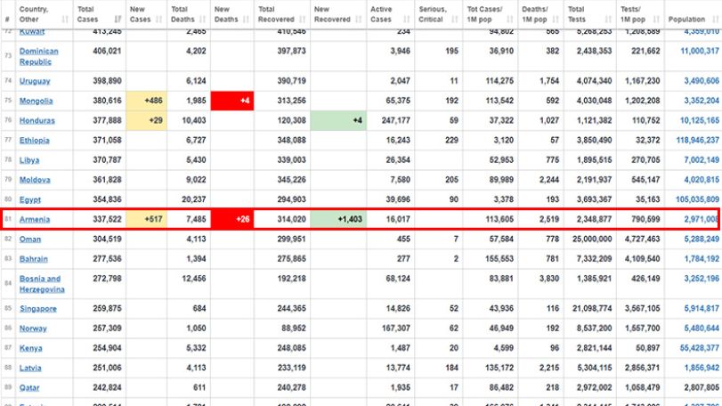Screen dimensions: 722x406
Task: Open the Qatar country link
Action: point(29,388)
